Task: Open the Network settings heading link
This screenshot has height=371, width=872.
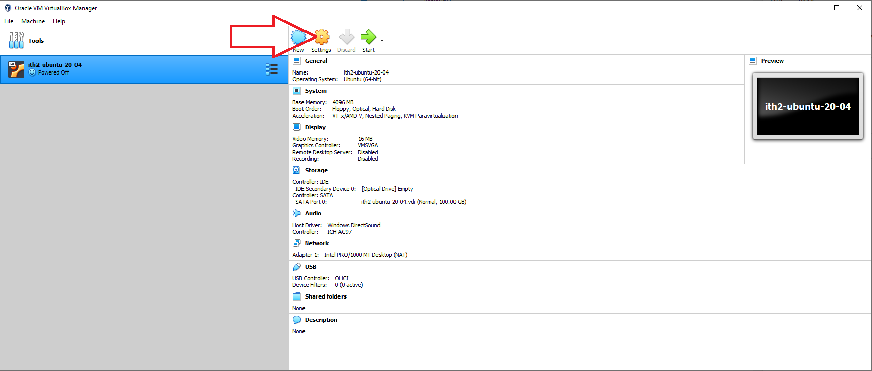Action: [x=317, y=243]
